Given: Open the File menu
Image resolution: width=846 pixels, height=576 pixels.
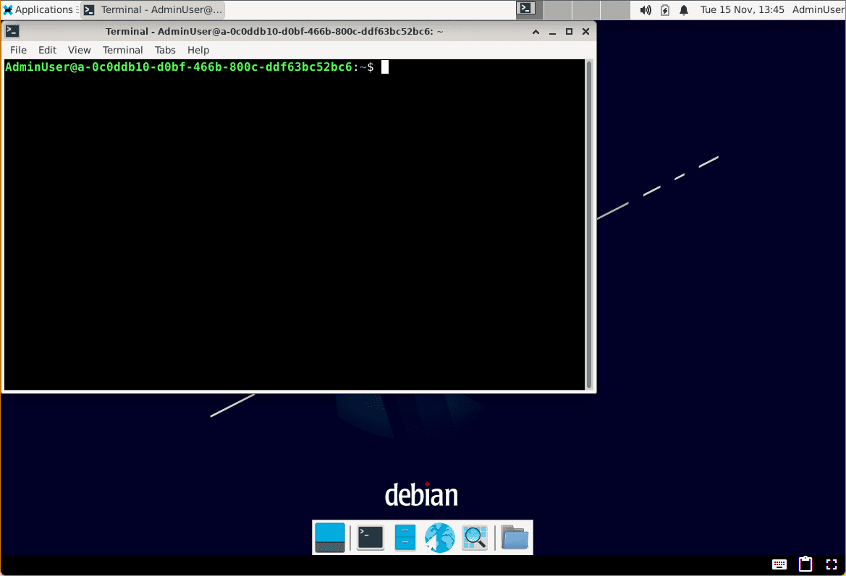Looking at the screenshot, I should tap(18, 50).
